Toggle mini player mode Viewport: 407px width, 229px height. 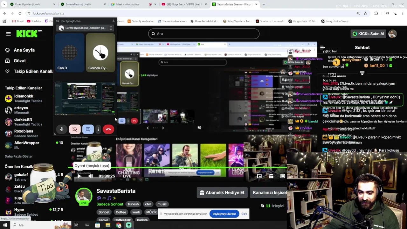click(x=259, y=176)
